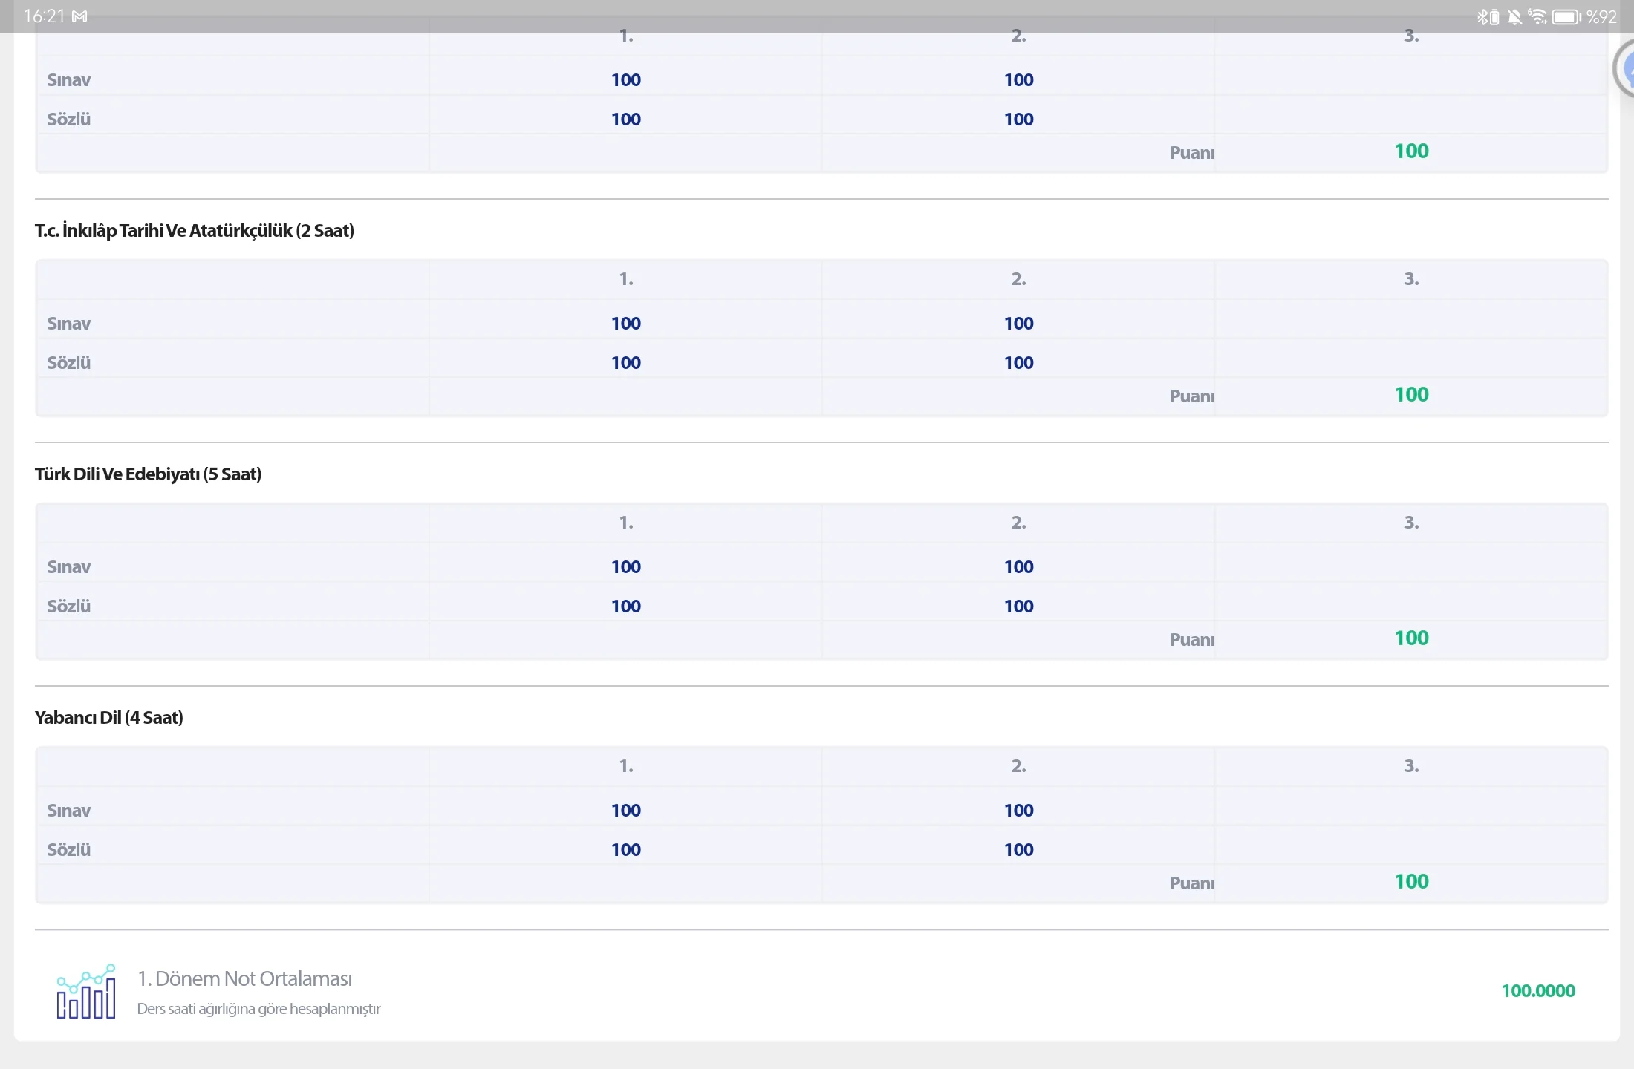Tap the muted bell status icon
This screenshot has width=1634, height=1069.
tap(1514, 16)
